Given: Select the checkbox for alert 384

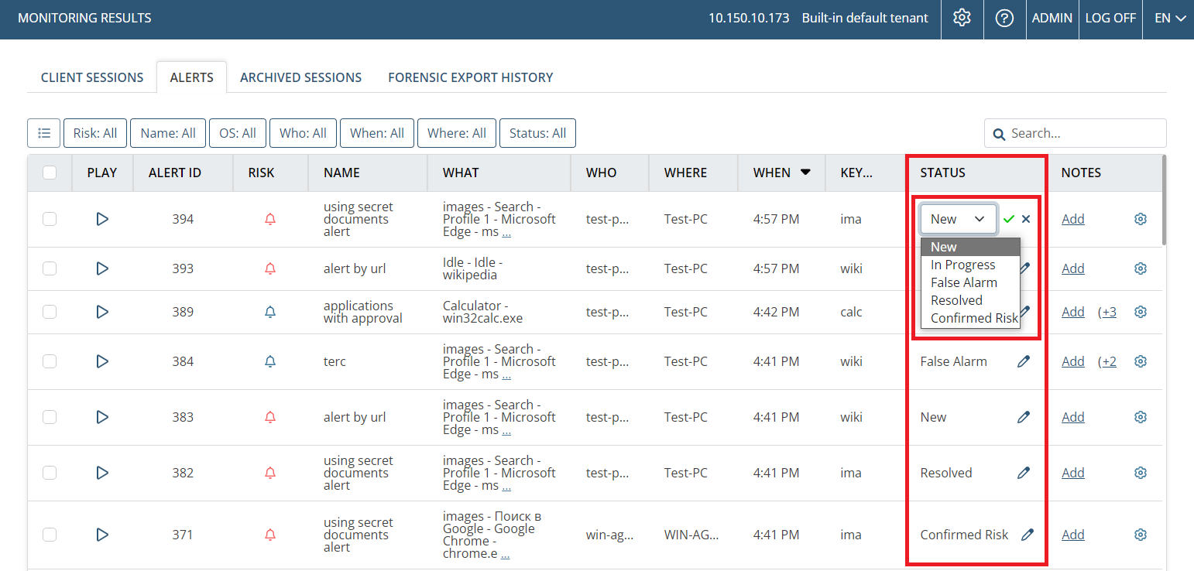Looking at the screenshot, I should pyautogui.click(x=50, y=361).
